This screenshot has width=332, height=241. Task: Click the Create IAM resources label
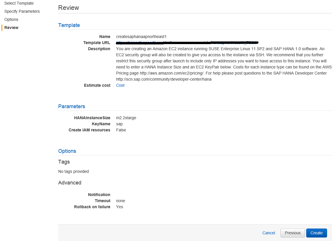click(x=89, y=130)
